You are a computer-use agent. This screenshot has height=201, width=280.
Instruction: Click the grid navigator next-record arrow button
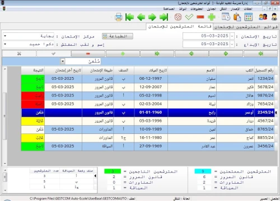pos(226,54)
